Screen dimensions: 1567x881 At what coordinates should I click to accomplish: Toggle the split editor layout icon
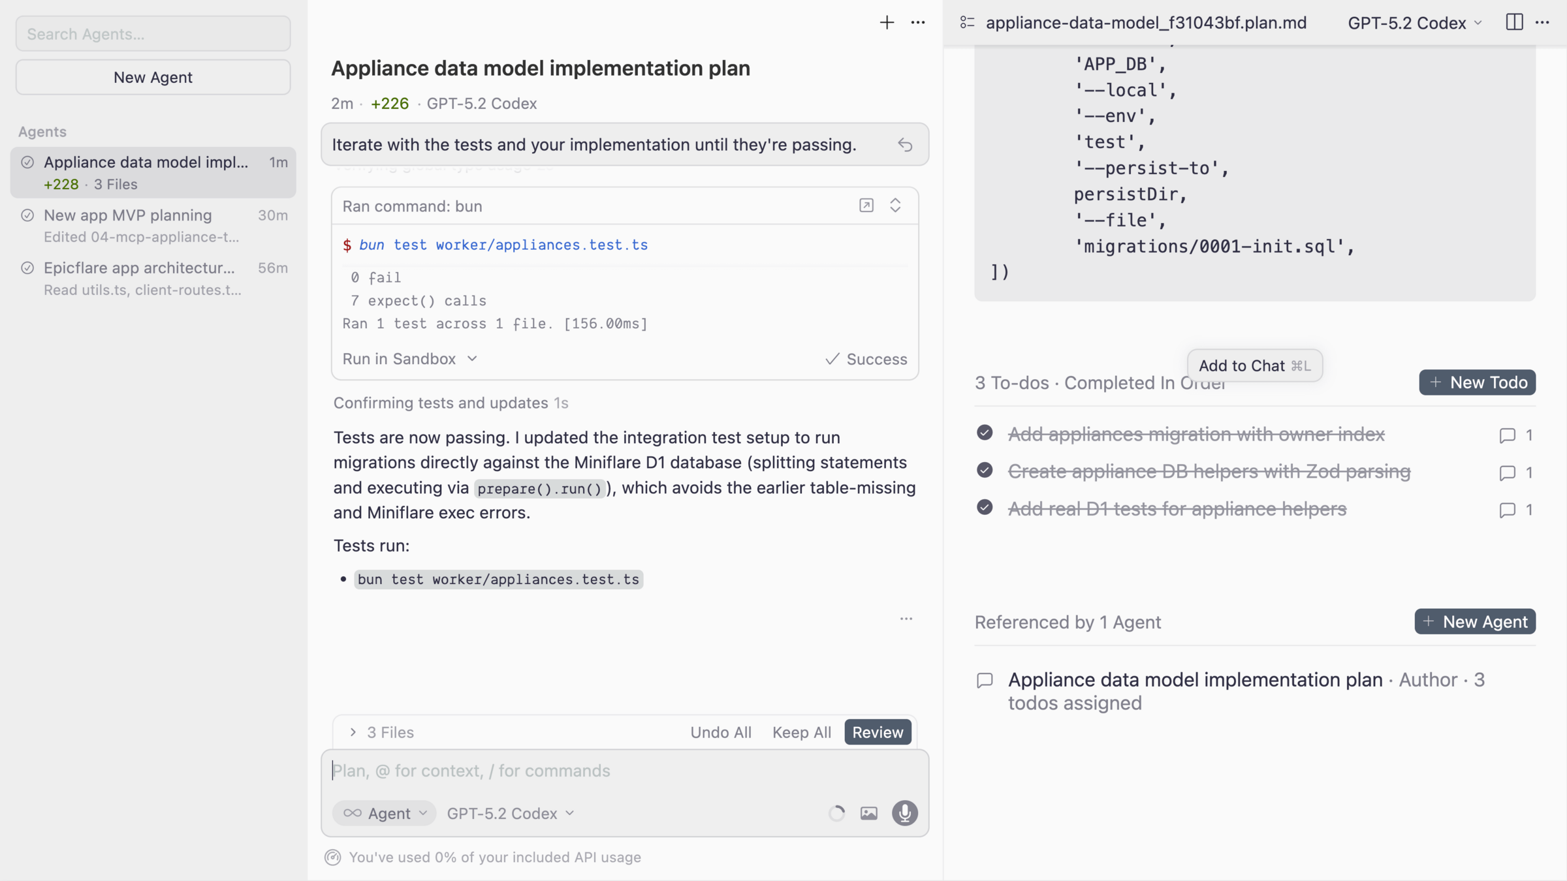pos(1514,23)
